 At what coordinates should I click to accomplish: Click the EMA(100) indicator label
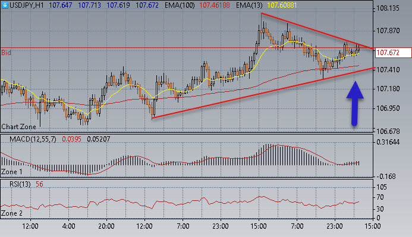[x=180, y=5]
